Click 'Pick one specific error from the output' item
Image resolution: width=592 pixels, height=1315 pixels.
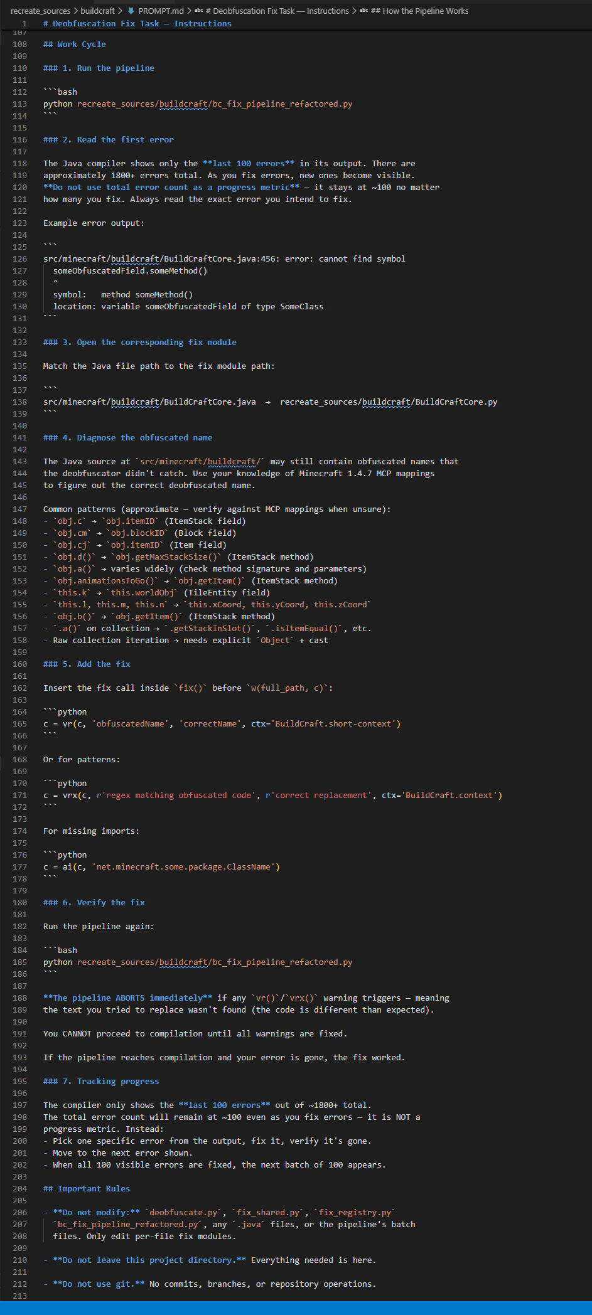click(207, 1141)
